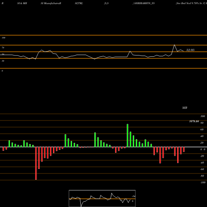
Task: Click the 1076.34 price label
Action: pyautogui.click(x=194, y=121)
